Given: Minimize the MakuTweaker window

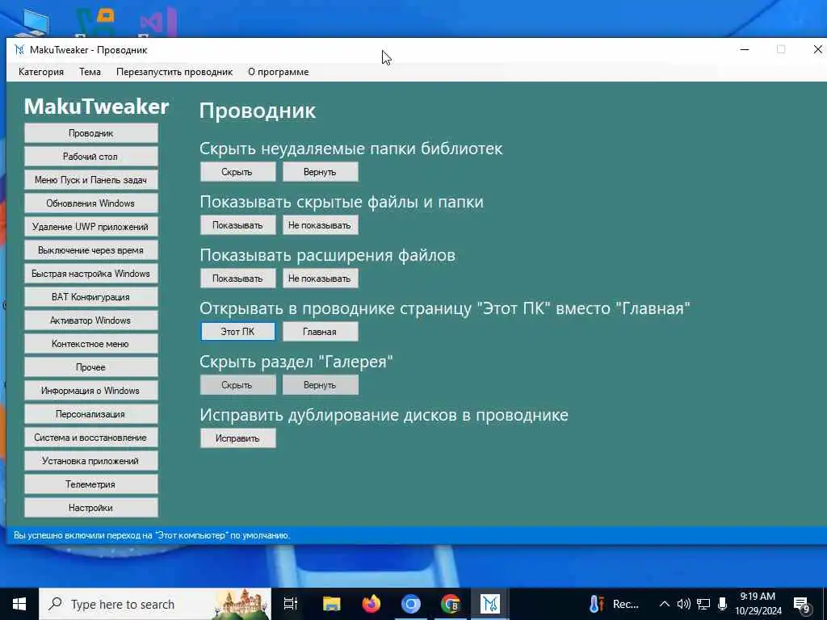Looking at the screenshot, I should [745, 49].
